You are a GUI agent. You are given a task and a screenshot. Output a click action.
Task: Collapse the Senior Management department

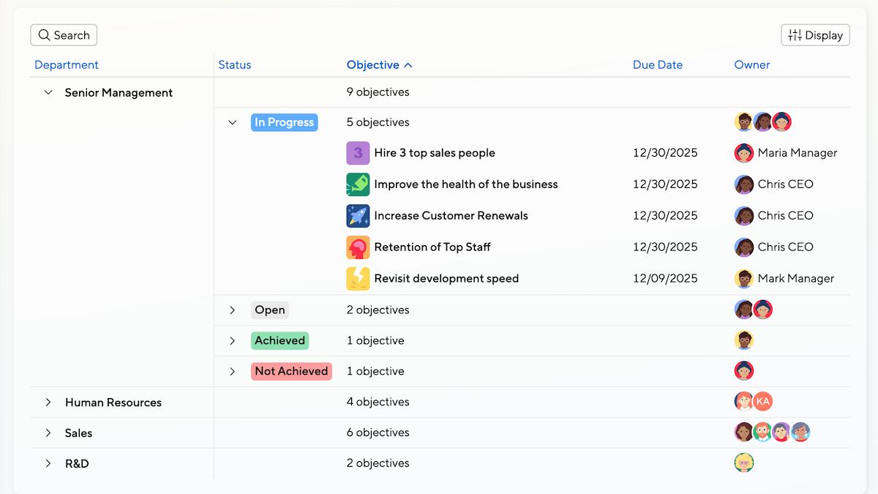[48, 93]
